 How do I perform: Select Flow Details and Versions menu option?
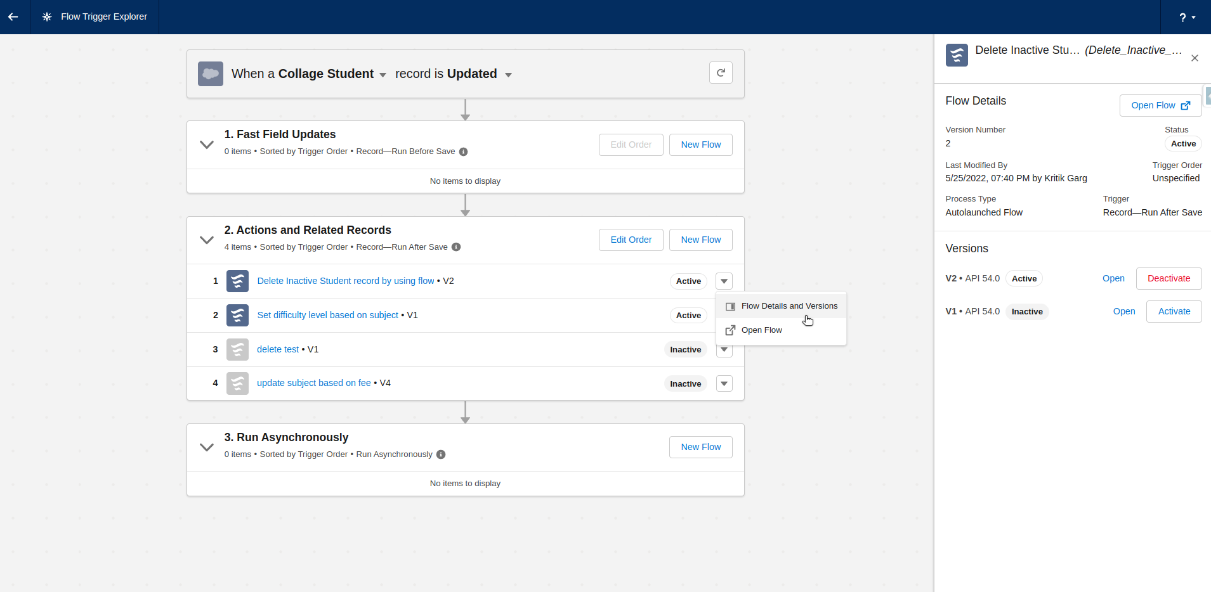(789, 306)
